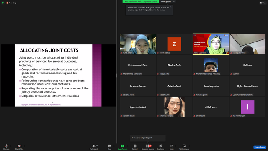Select Agustin lestari's tile
268x151 pixels.
pos(138,107)
